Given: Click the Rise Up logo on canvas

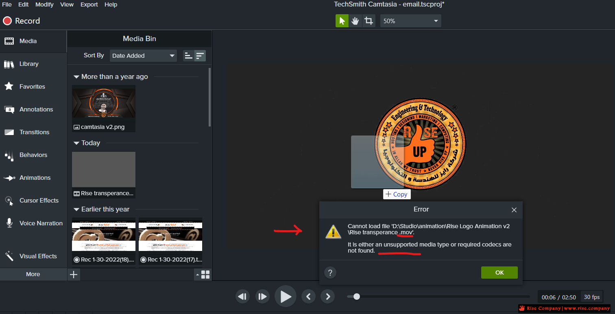Looking at the screenshot, I should 420,144.
